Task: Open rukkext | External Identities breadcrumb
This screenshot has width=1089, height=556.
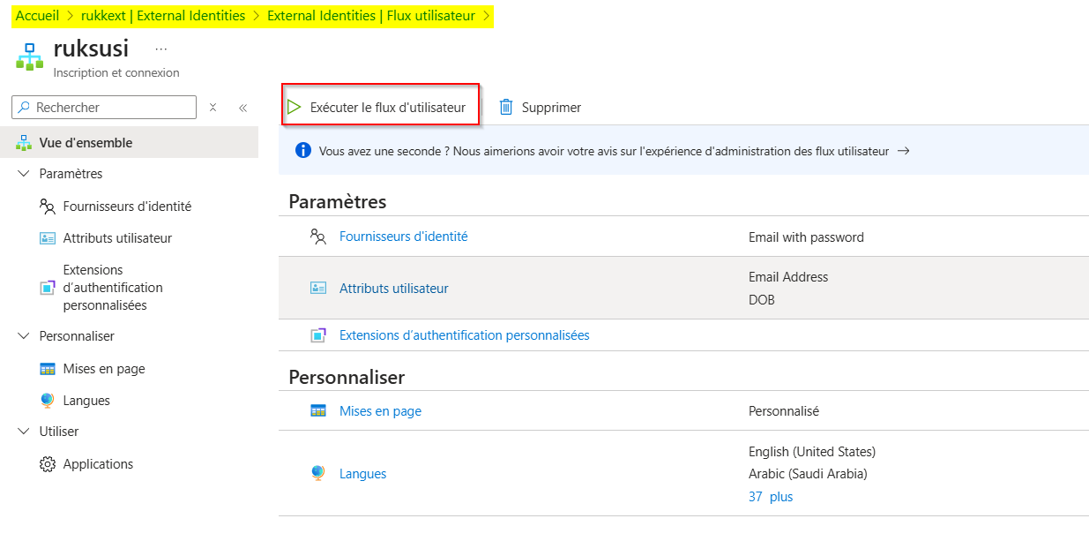Action: [163, 16]
